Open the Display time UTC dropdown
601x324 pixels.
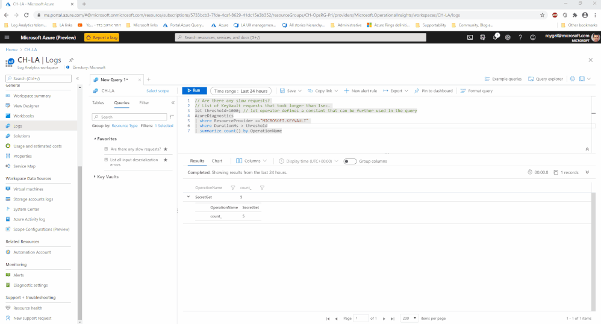pos(308,161)
